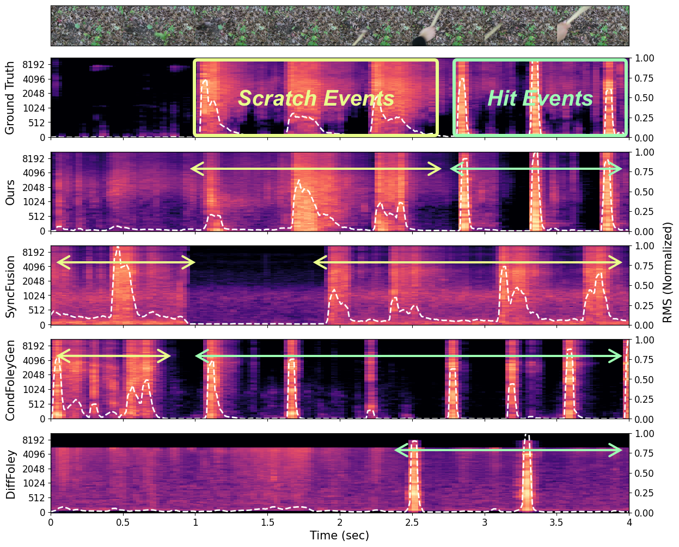Click the "RMS (Normalized)" right axis title

[668, 273]
